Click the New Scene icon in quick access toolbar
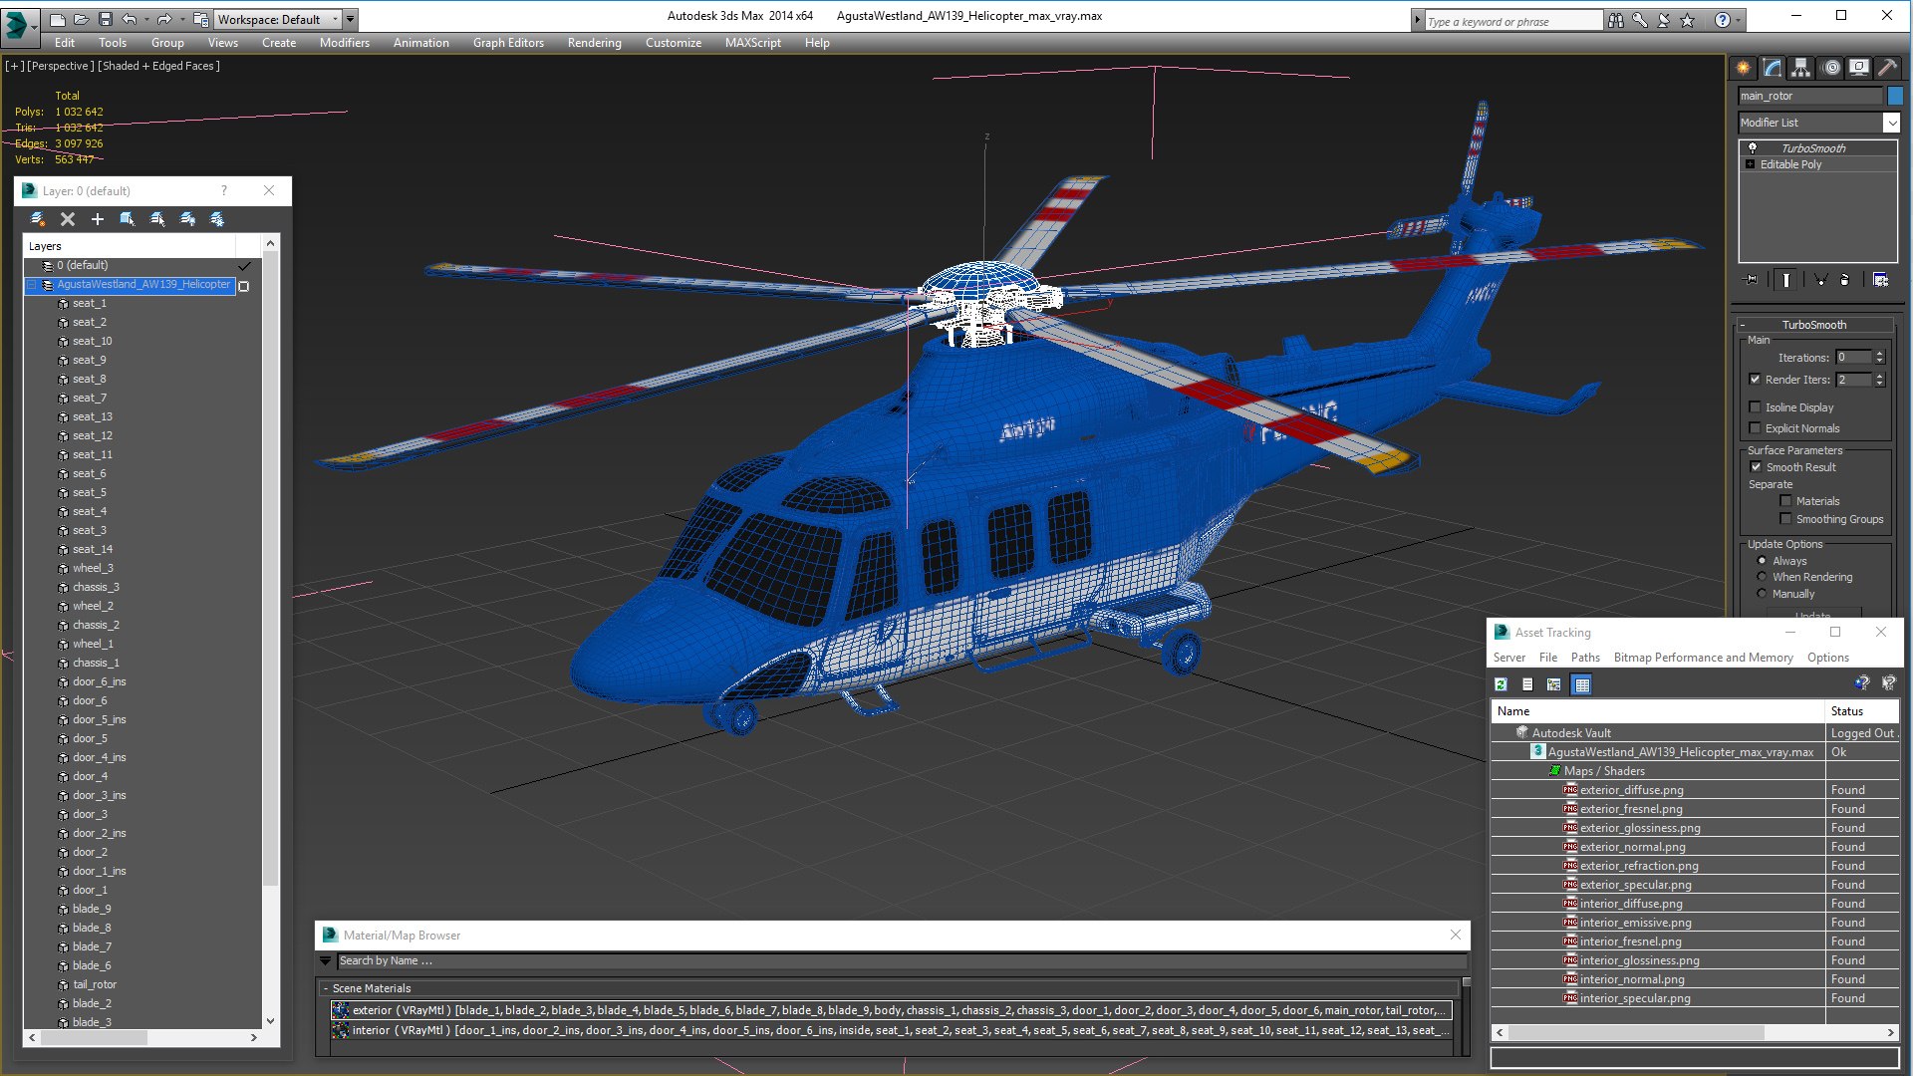Image resolution: width=1913 pixels, height=1076 pixels. click(x=57, y=19)
